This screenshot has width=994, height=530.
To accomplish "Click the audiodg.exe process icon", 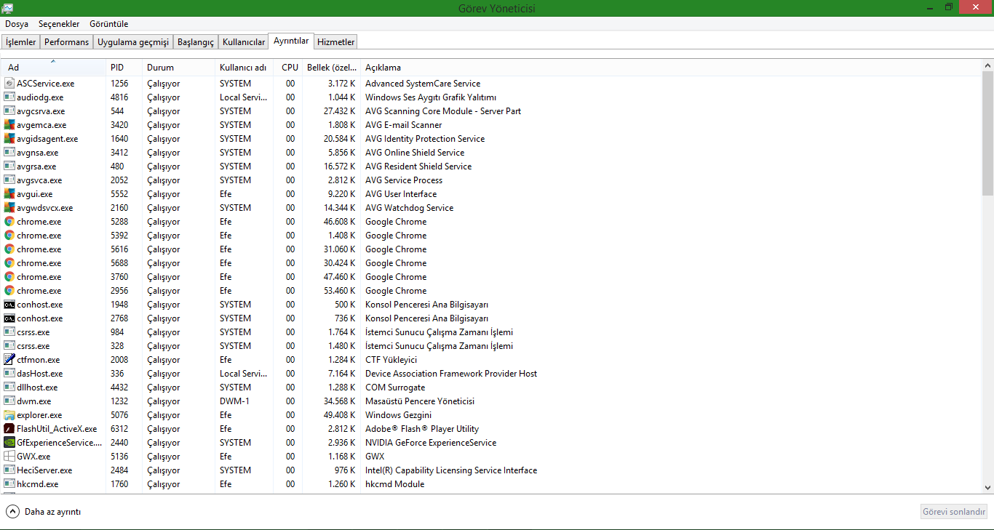I will tap(9, 97).
